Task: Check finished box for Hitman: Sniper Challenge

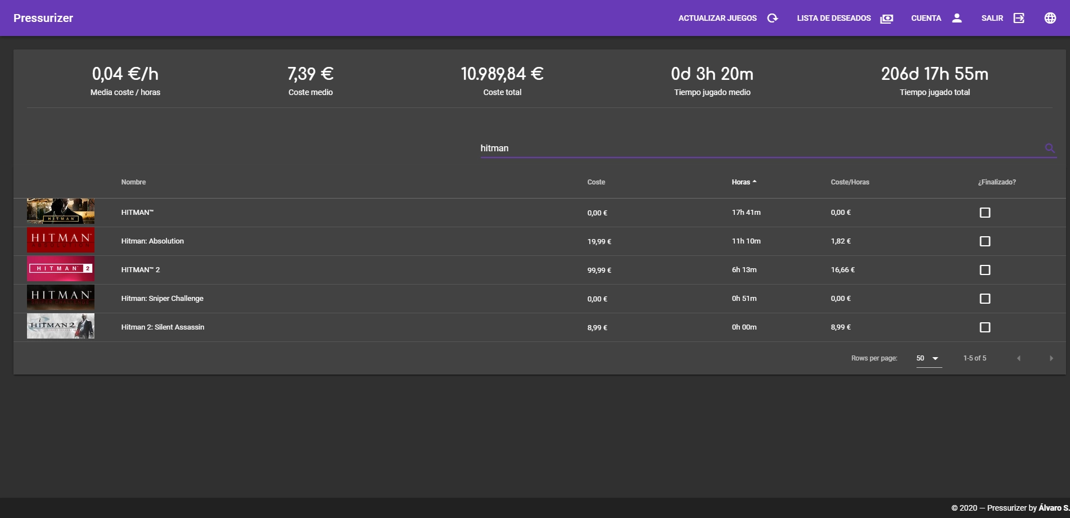Action: click(985, 299)
